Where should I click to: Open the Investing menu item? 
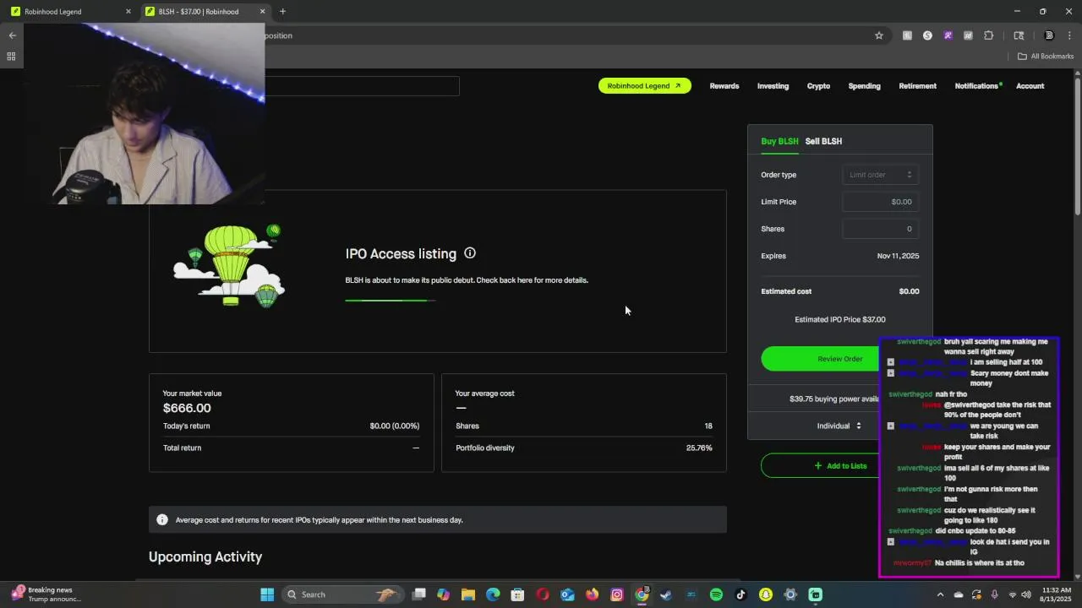pyautogui.click(x=773, y=86)
